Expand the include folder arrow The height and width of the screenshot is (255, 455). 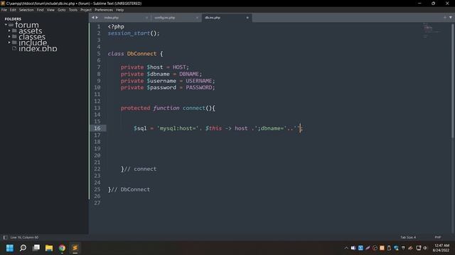tap(9, 42)
